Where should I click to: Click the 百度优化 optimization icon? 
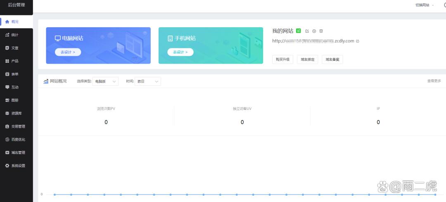pyautogui.click(x=7, y=139)
